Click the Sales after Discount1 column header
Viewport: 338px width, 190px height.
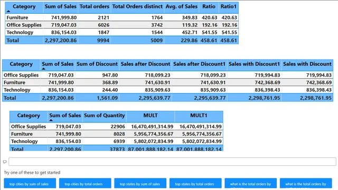pyautogui.click(x=200, y=64)
